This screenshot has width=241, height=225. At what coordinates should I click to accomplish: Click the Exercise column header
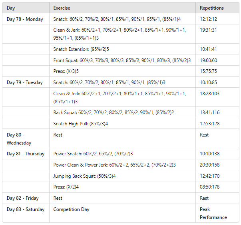tap(62, 8)
